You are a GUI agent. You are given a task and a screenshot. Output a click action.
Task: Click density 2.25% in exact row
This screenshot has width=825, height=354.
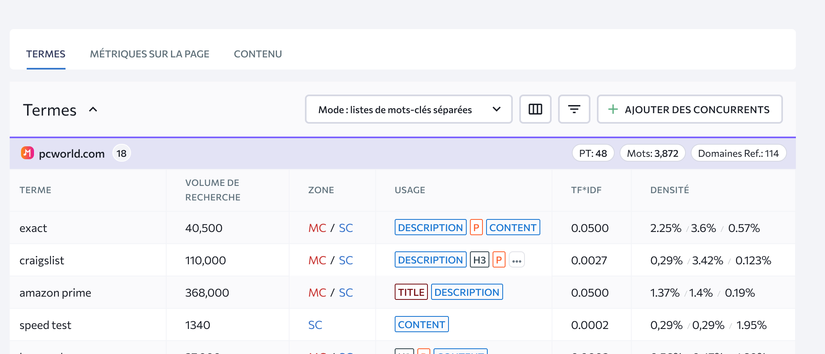666,228
